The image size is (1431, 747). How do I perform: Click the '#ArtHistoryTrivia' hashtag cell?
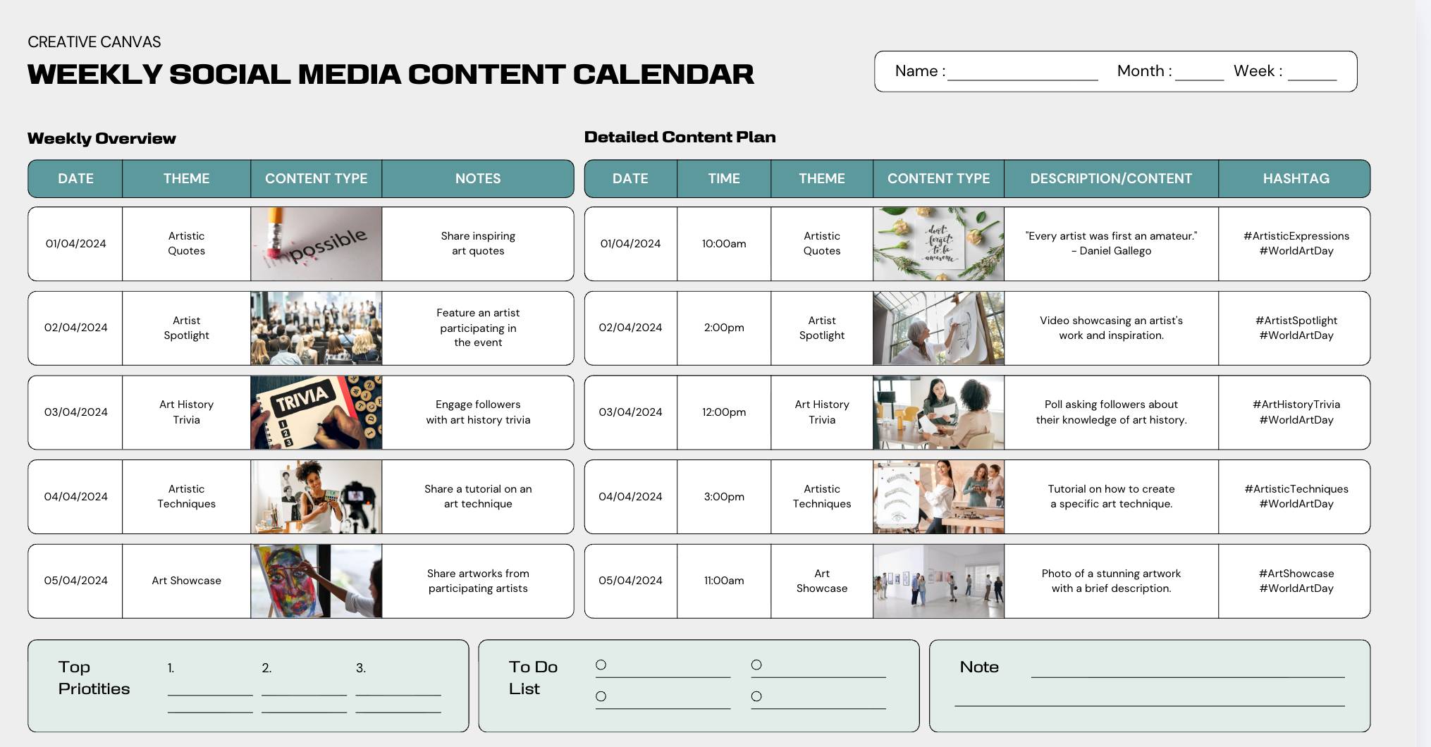[1296, 412]
